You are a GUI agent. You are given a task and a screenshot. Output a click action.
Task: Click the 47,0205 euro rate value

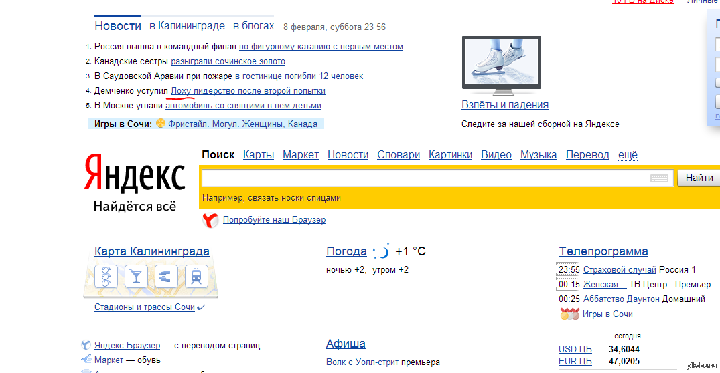(624, 361)
